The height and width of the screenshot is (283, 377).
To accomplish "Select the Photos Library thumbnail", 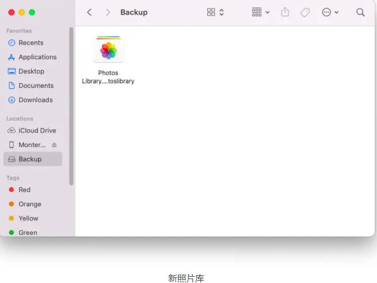I will (x=109, y=50).
